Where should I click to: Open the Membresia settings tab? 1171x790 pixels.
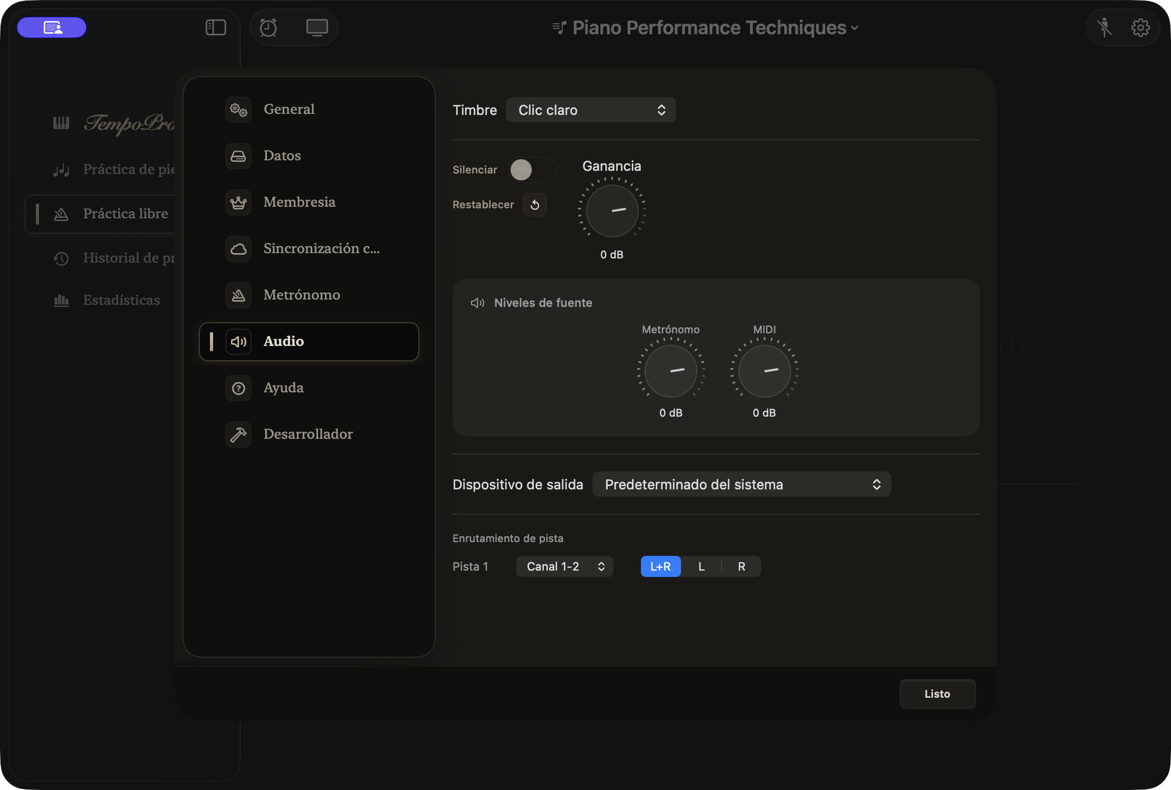(x=309, y=203)
